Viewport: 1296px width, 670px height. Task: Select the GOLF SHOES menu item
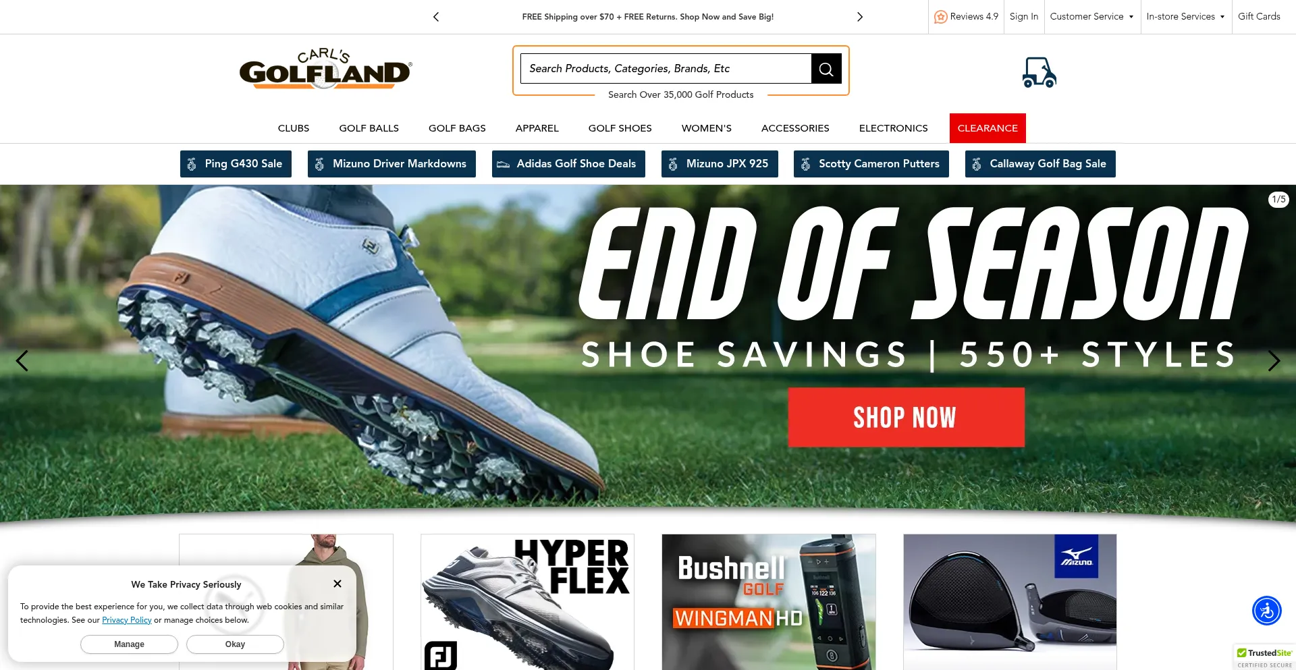click(x=620, y=128)
